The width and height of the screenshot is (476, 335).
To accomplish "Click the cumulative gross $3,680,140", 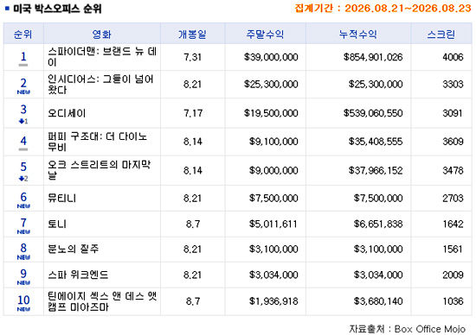I will [x=378, y=301].
